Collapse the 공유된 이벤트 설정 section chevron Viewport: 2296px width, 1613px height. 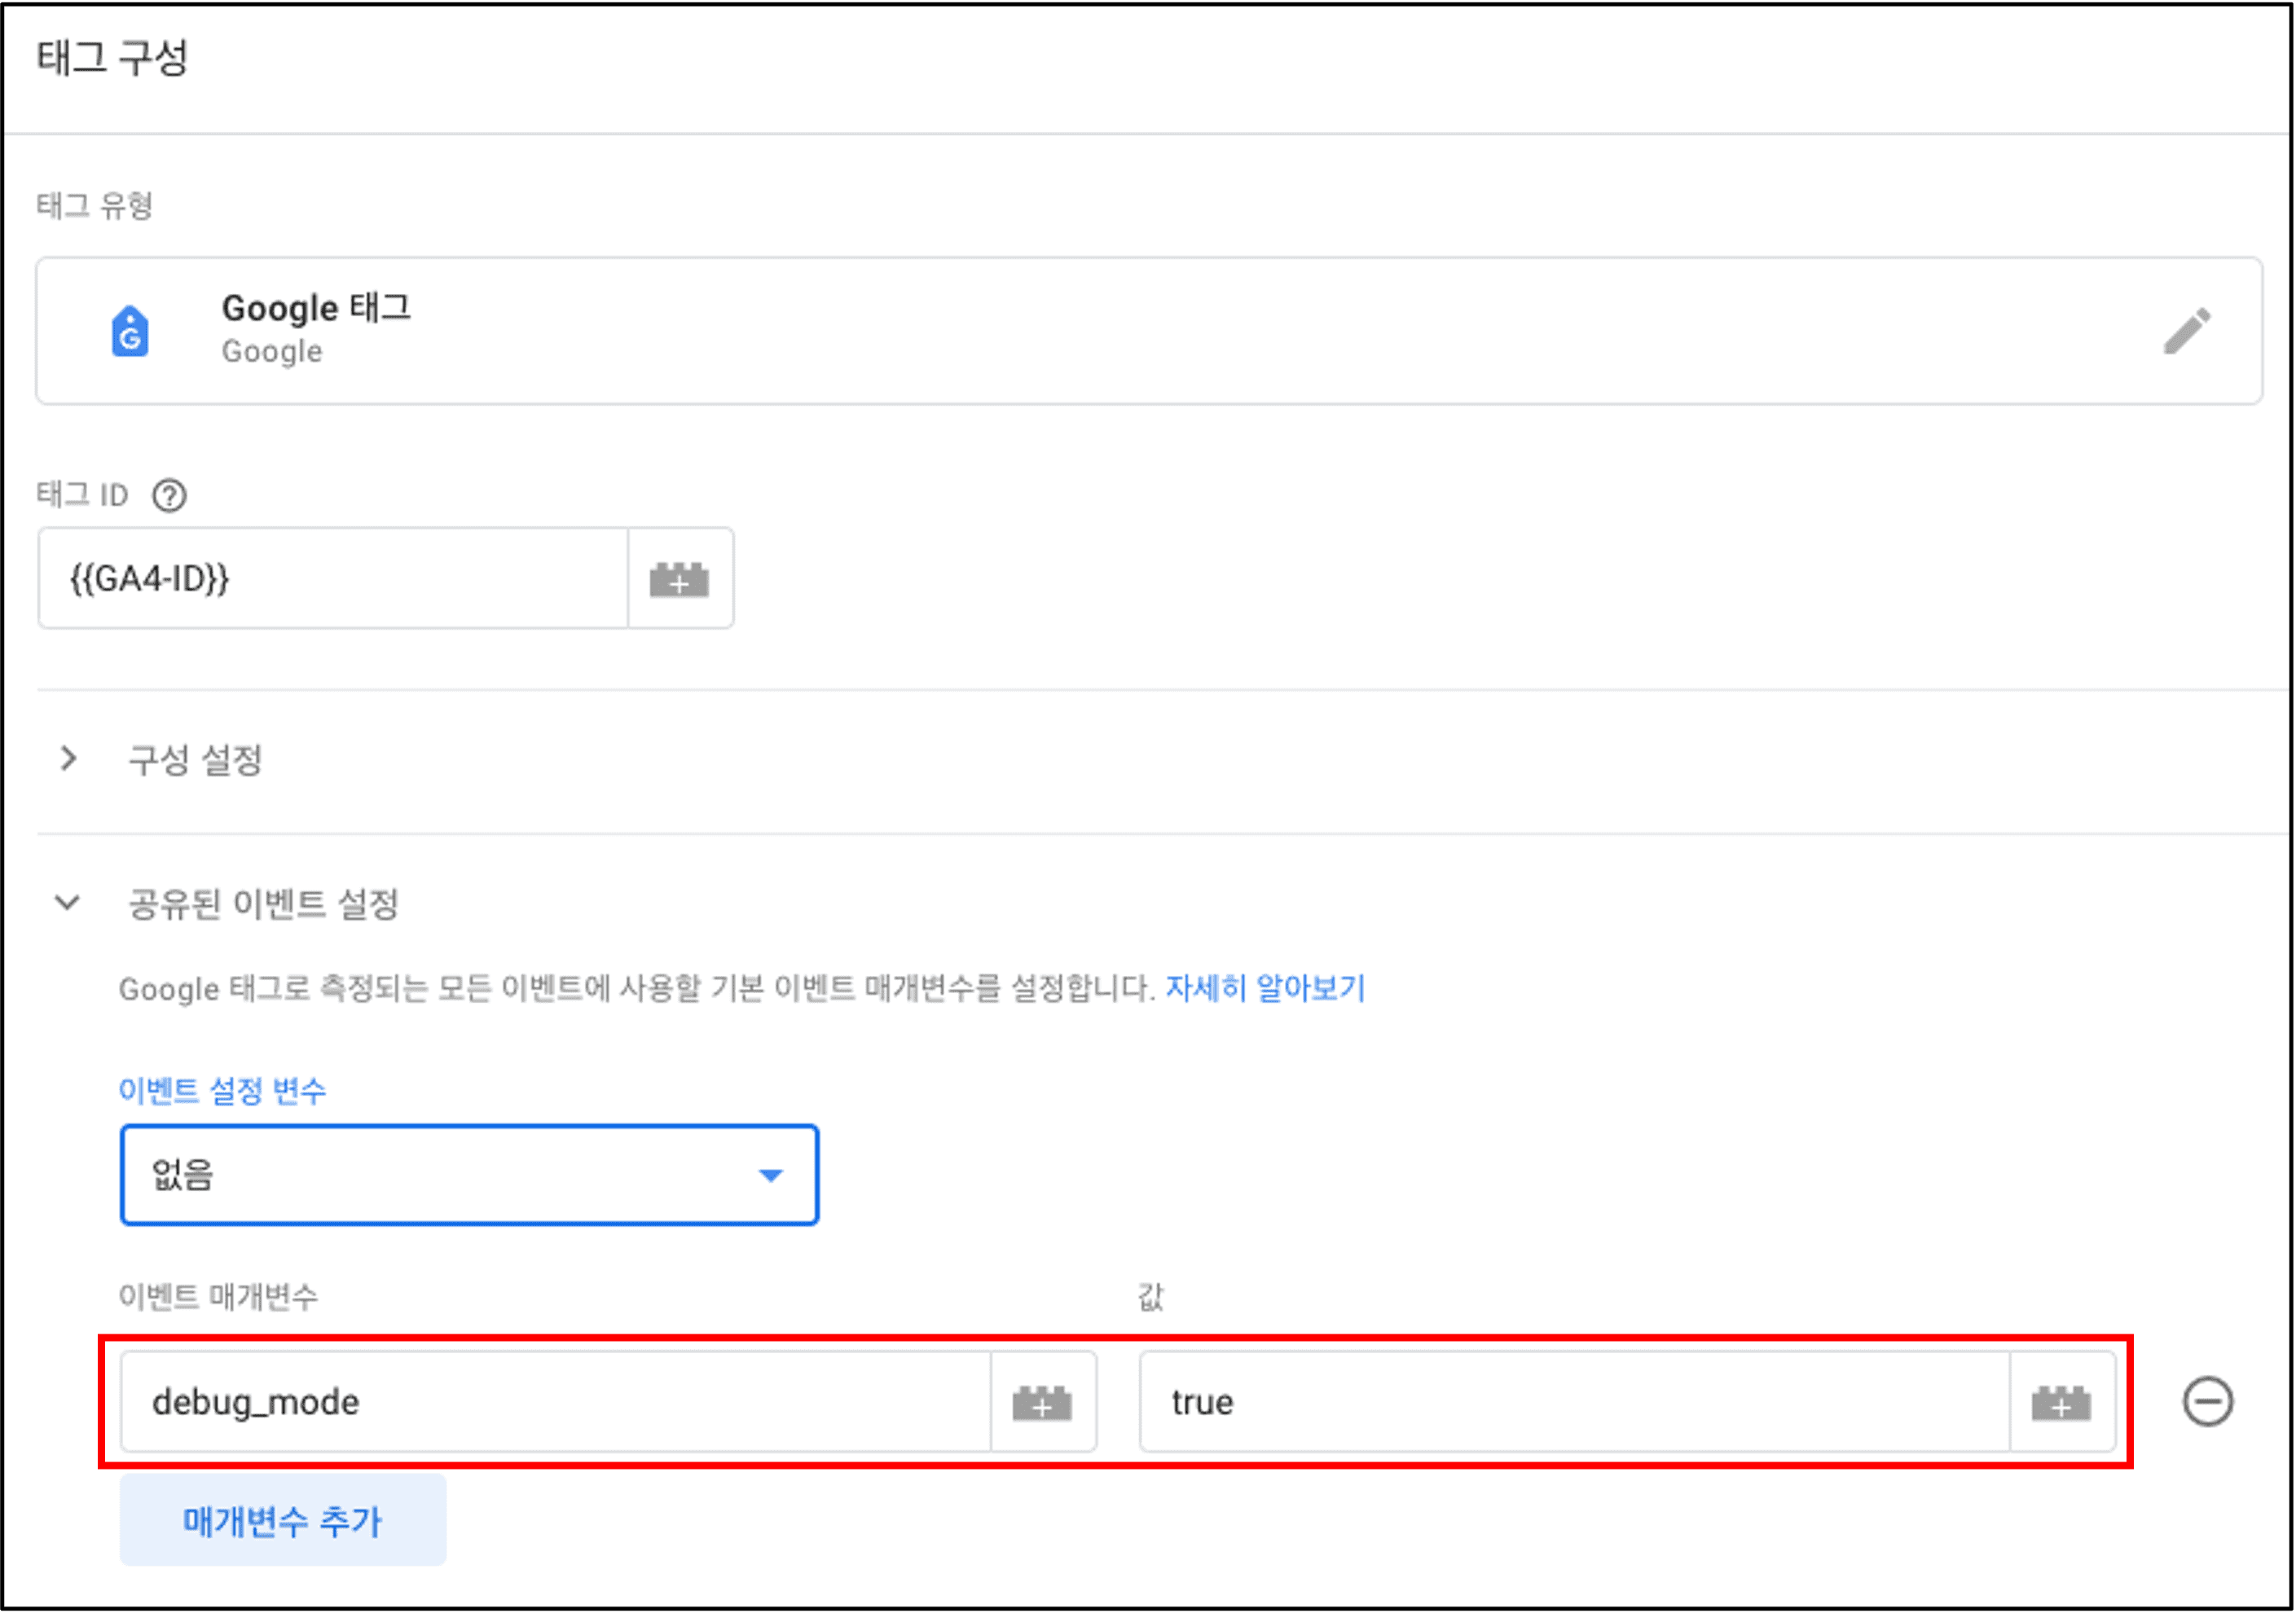pos(67,903)
